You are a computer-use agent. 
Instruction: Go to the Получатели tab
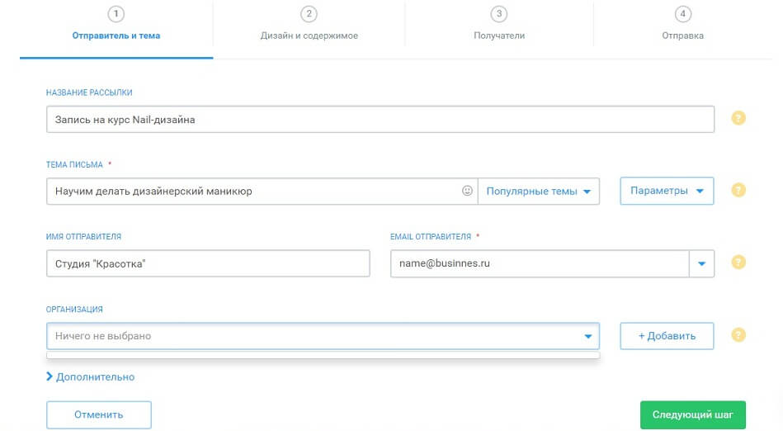point(498,36)
